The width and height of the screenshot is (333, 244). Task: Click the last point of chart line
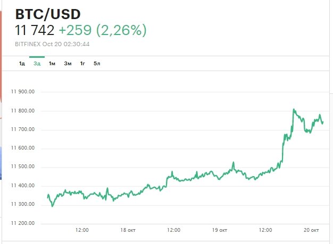click(323, 123)
